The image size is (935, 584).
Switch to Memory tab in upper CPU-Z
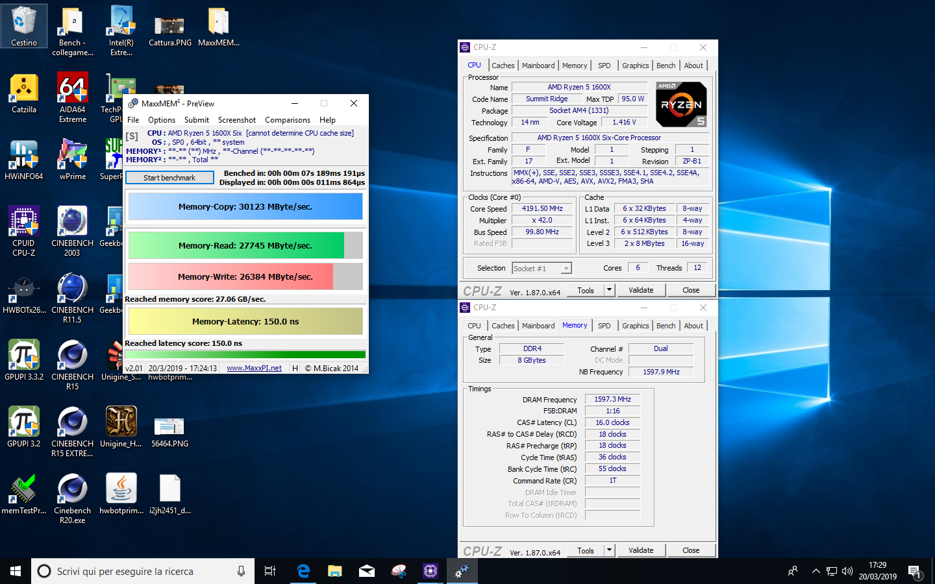(575, 66)
